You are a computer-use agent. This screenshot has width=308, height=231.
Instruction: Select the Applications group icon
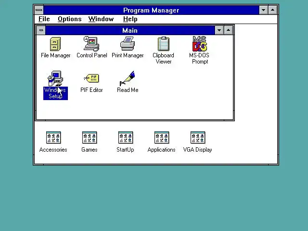(x=162, y=138)
